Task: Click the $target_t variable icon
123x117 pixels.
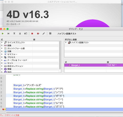Action: [69, 65]
